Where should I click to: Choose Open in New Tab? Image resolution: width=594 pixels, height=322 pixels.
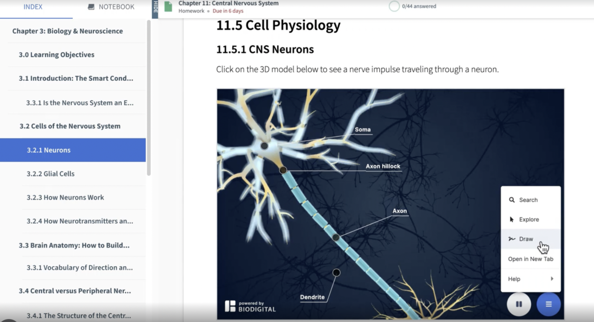coord(530,259)
